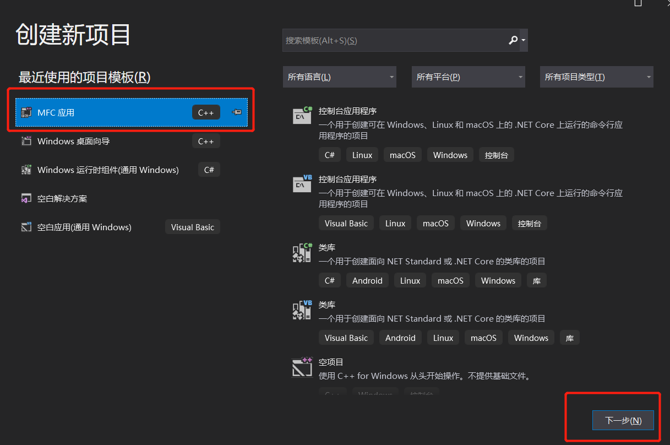Click the C# 类库 template icon

[302, 252]
